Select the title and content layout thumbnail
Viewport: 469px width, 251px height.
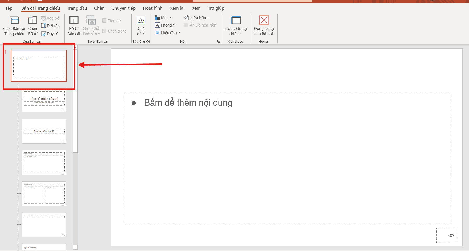(x=44, y=163)
